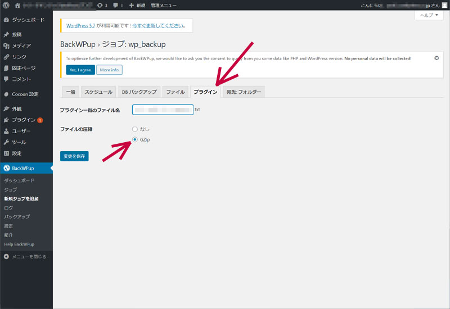
Task: Click the user avatar in top bar
Action: pyautogui.click(x=444, y=5)
